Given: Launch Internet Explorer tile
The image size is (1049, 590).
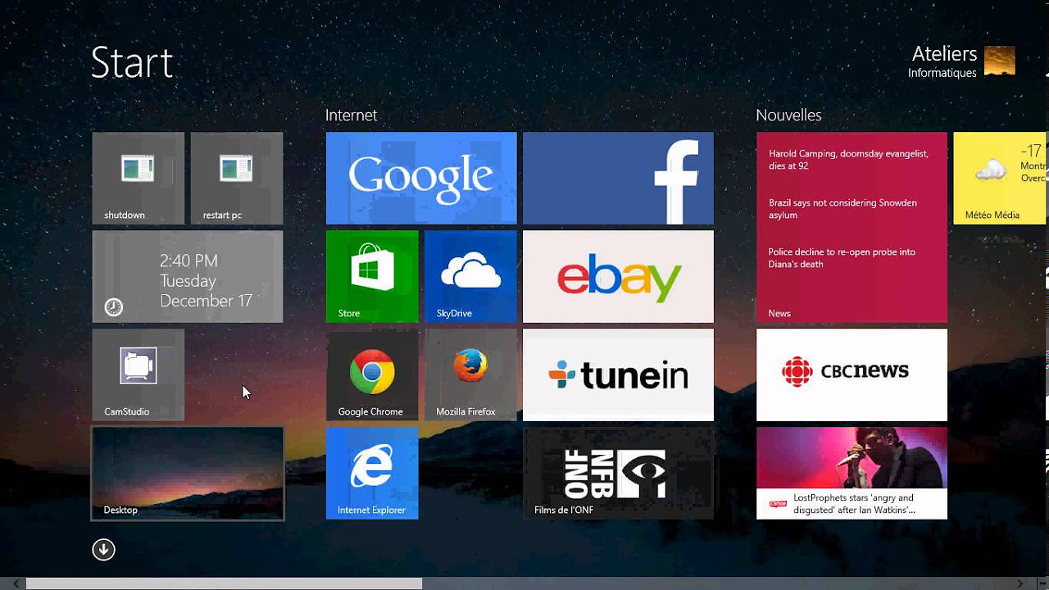Looking at the screenshot, I should 372,473.
